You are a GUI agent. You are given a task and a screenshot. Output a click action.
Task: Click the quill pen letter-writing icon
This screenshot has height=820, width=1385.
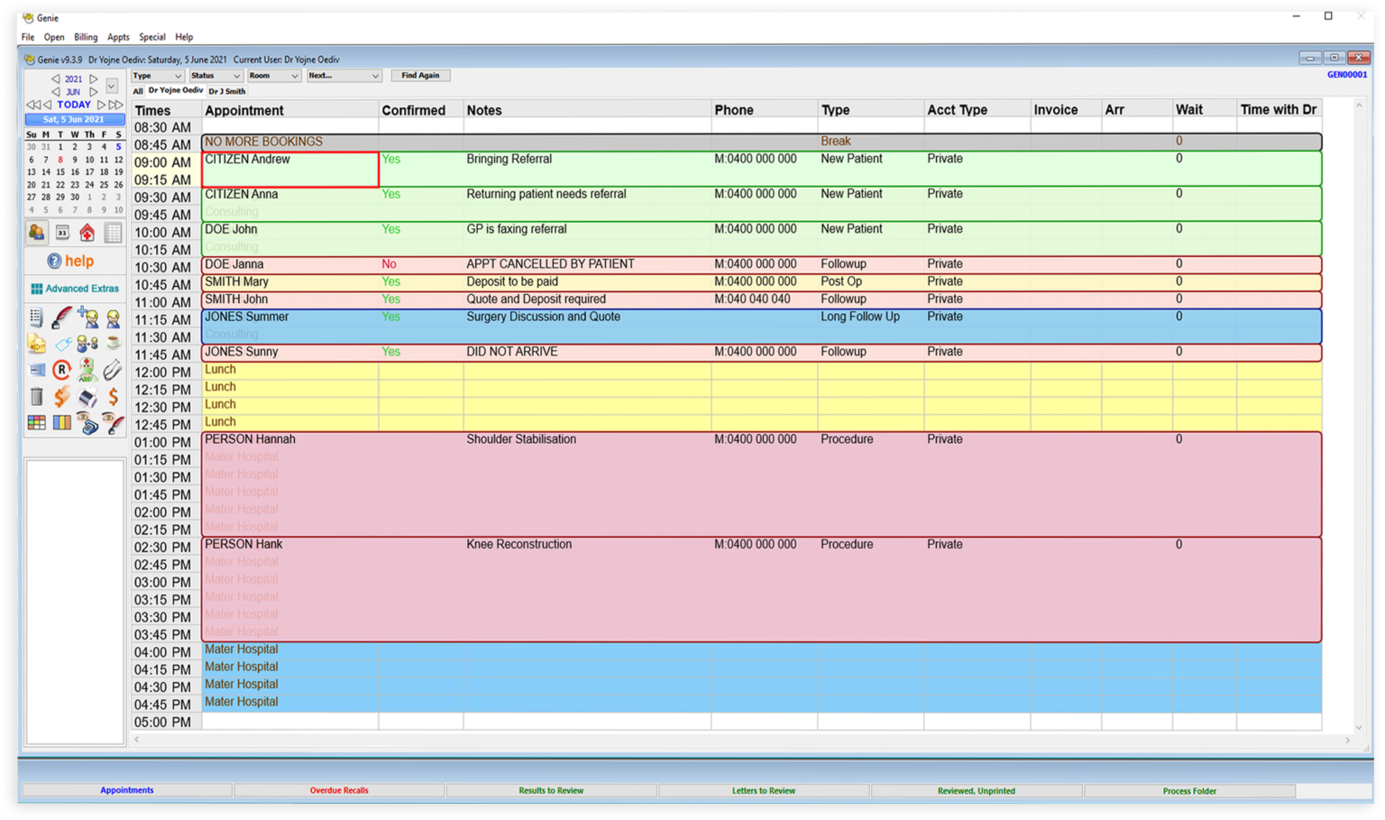(x=60, y=316)
